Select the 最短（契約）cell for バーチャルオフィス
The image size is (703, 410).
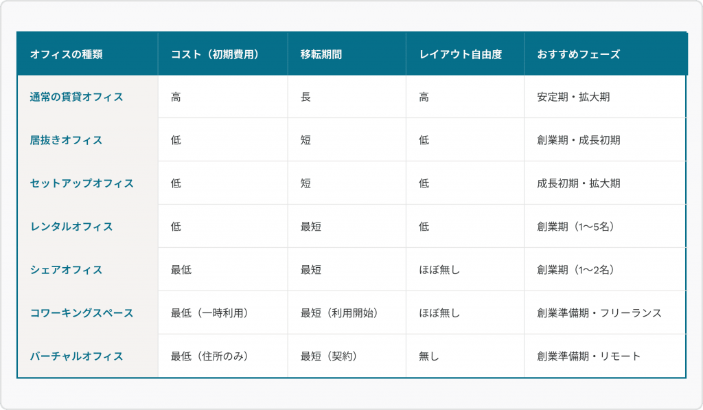(x=329, y=355)
